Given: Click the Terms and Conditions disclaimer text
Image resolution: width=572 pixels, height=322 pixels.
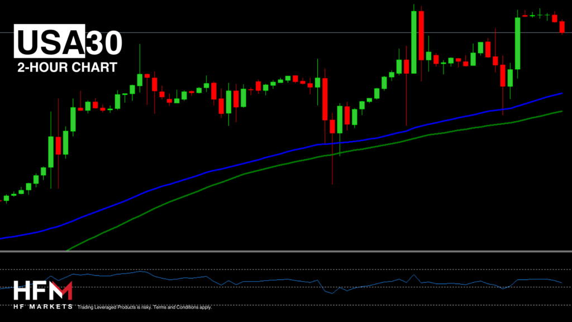Looking at the screenshot, I should click(145, 306).
